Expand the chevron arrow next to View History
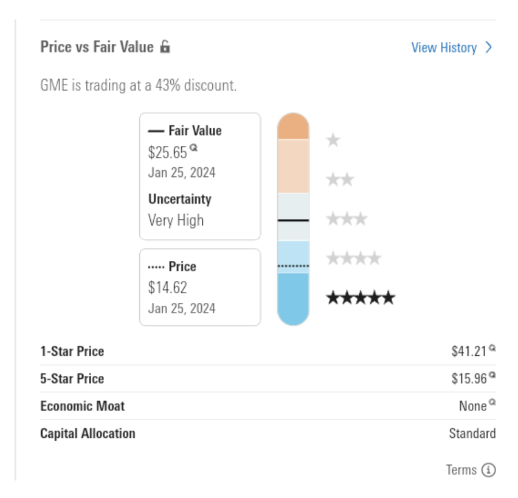The image size is (518, 498). (489, 47)
